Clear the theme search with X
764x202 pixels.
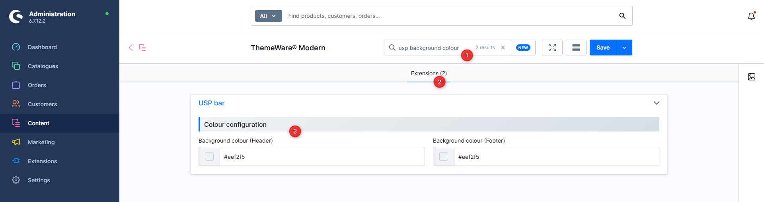point(503,48)
